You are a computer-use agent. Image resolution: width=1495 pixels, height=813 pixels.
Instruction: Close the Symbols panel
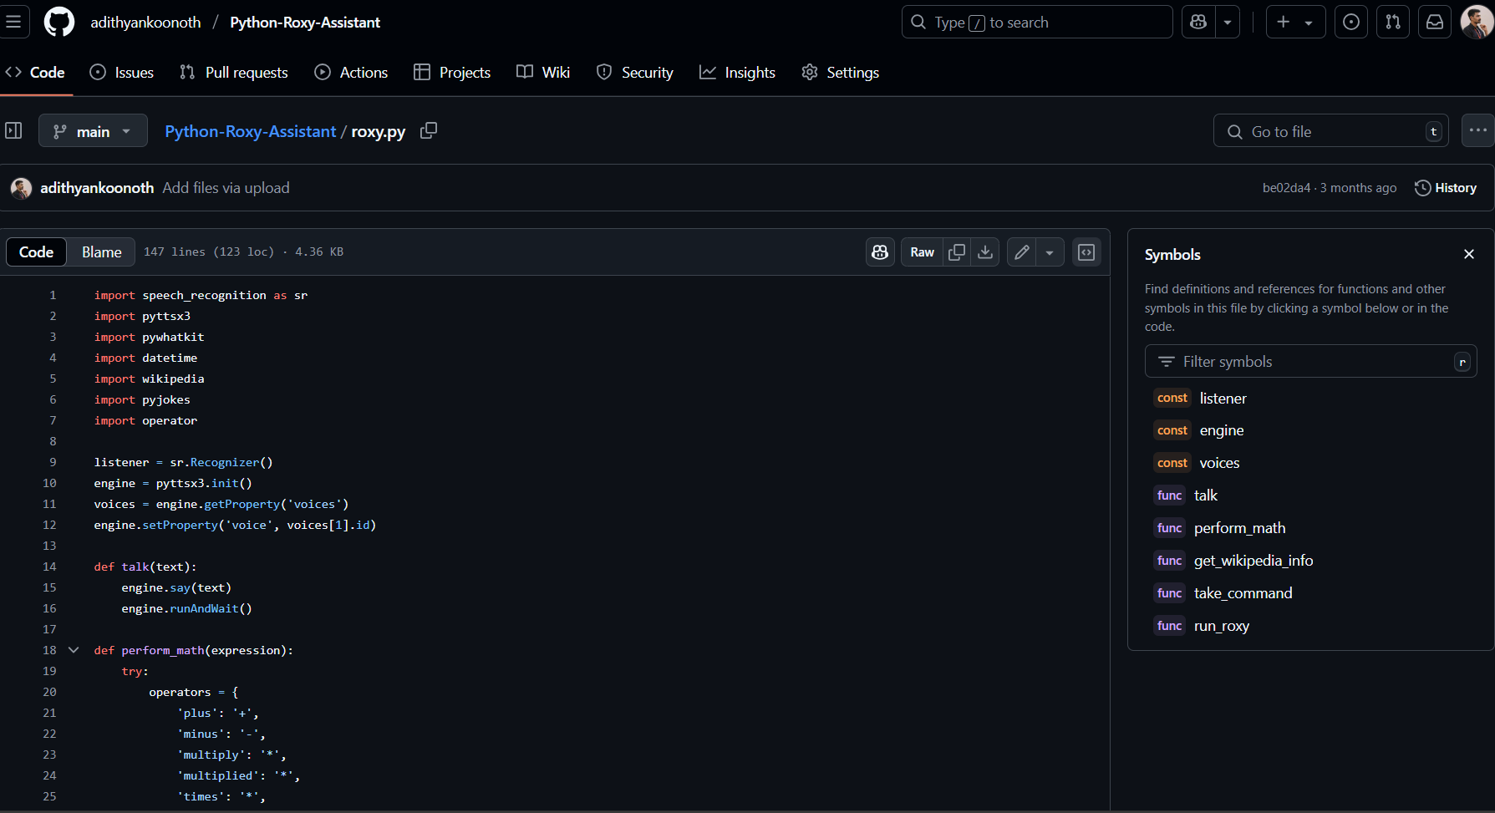pos(1468,254)
